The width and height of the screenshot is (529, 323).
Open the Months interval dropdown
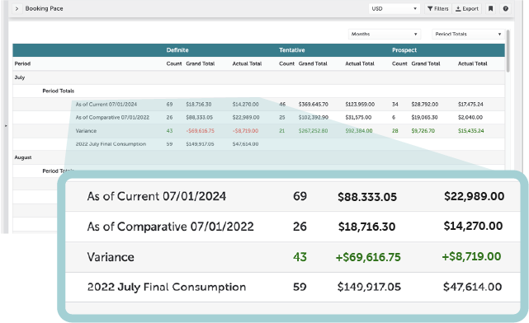tap(385, 34)
